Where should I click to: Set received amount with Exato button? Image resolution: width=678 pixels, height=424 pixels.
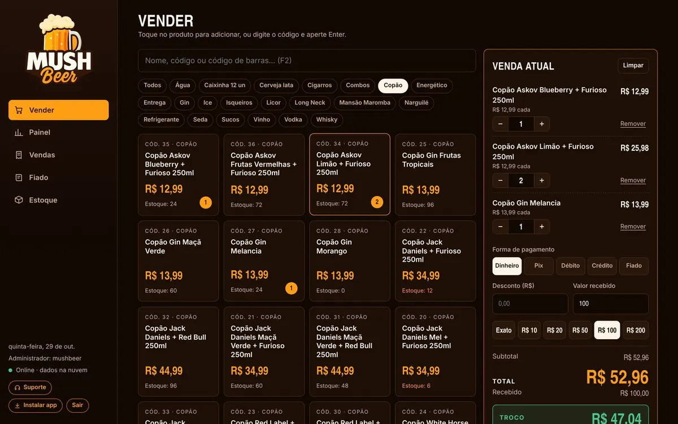click(504, 330)
